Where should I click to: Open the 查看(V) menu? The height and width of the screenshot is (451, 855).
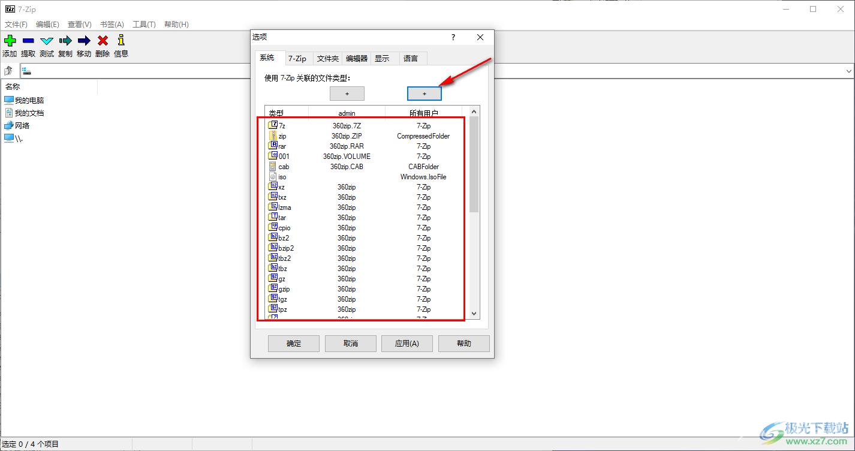[80, 25]
